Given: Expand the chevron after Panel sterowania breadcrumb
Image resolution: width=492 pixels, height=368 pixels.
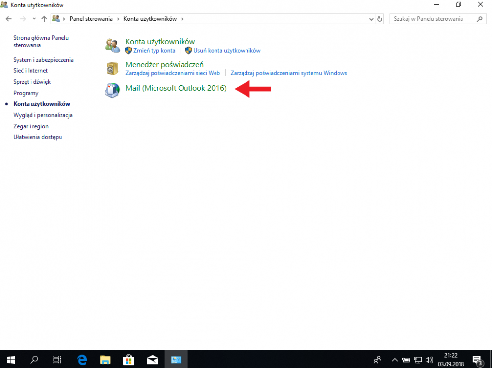Looking at the screenshot, I should click(x=118, y=19).
